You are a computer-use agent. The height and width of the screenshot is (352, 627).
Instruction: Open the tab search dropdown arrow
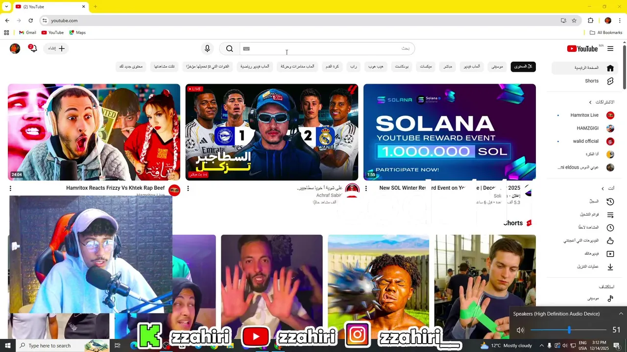[x=6, y=7]
